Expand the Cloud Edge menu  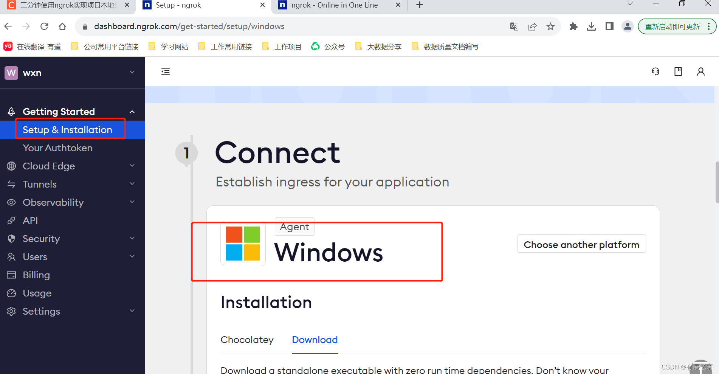[132, 166]
